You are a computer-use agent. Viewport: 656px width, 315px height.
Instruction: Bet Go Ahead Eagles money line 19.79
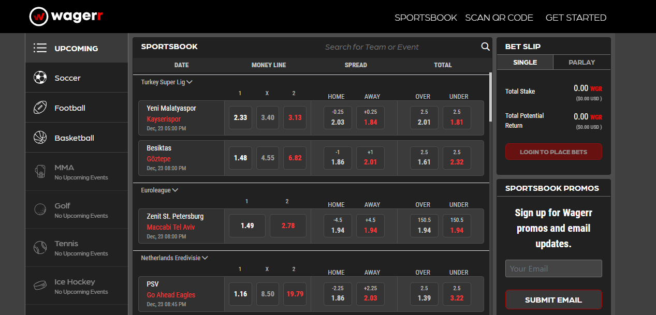(x=295, y=294)
